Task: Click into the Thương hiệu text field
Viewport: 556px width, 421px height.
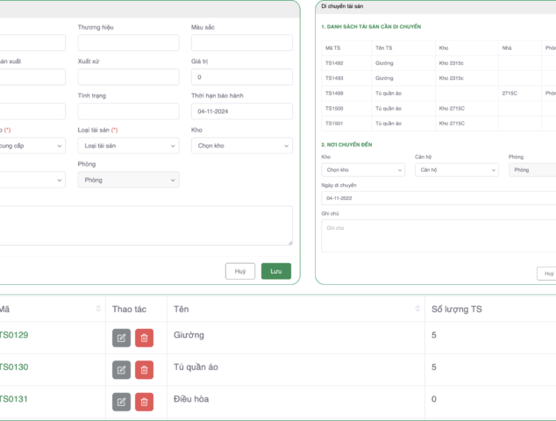Action: coord(128,43)
